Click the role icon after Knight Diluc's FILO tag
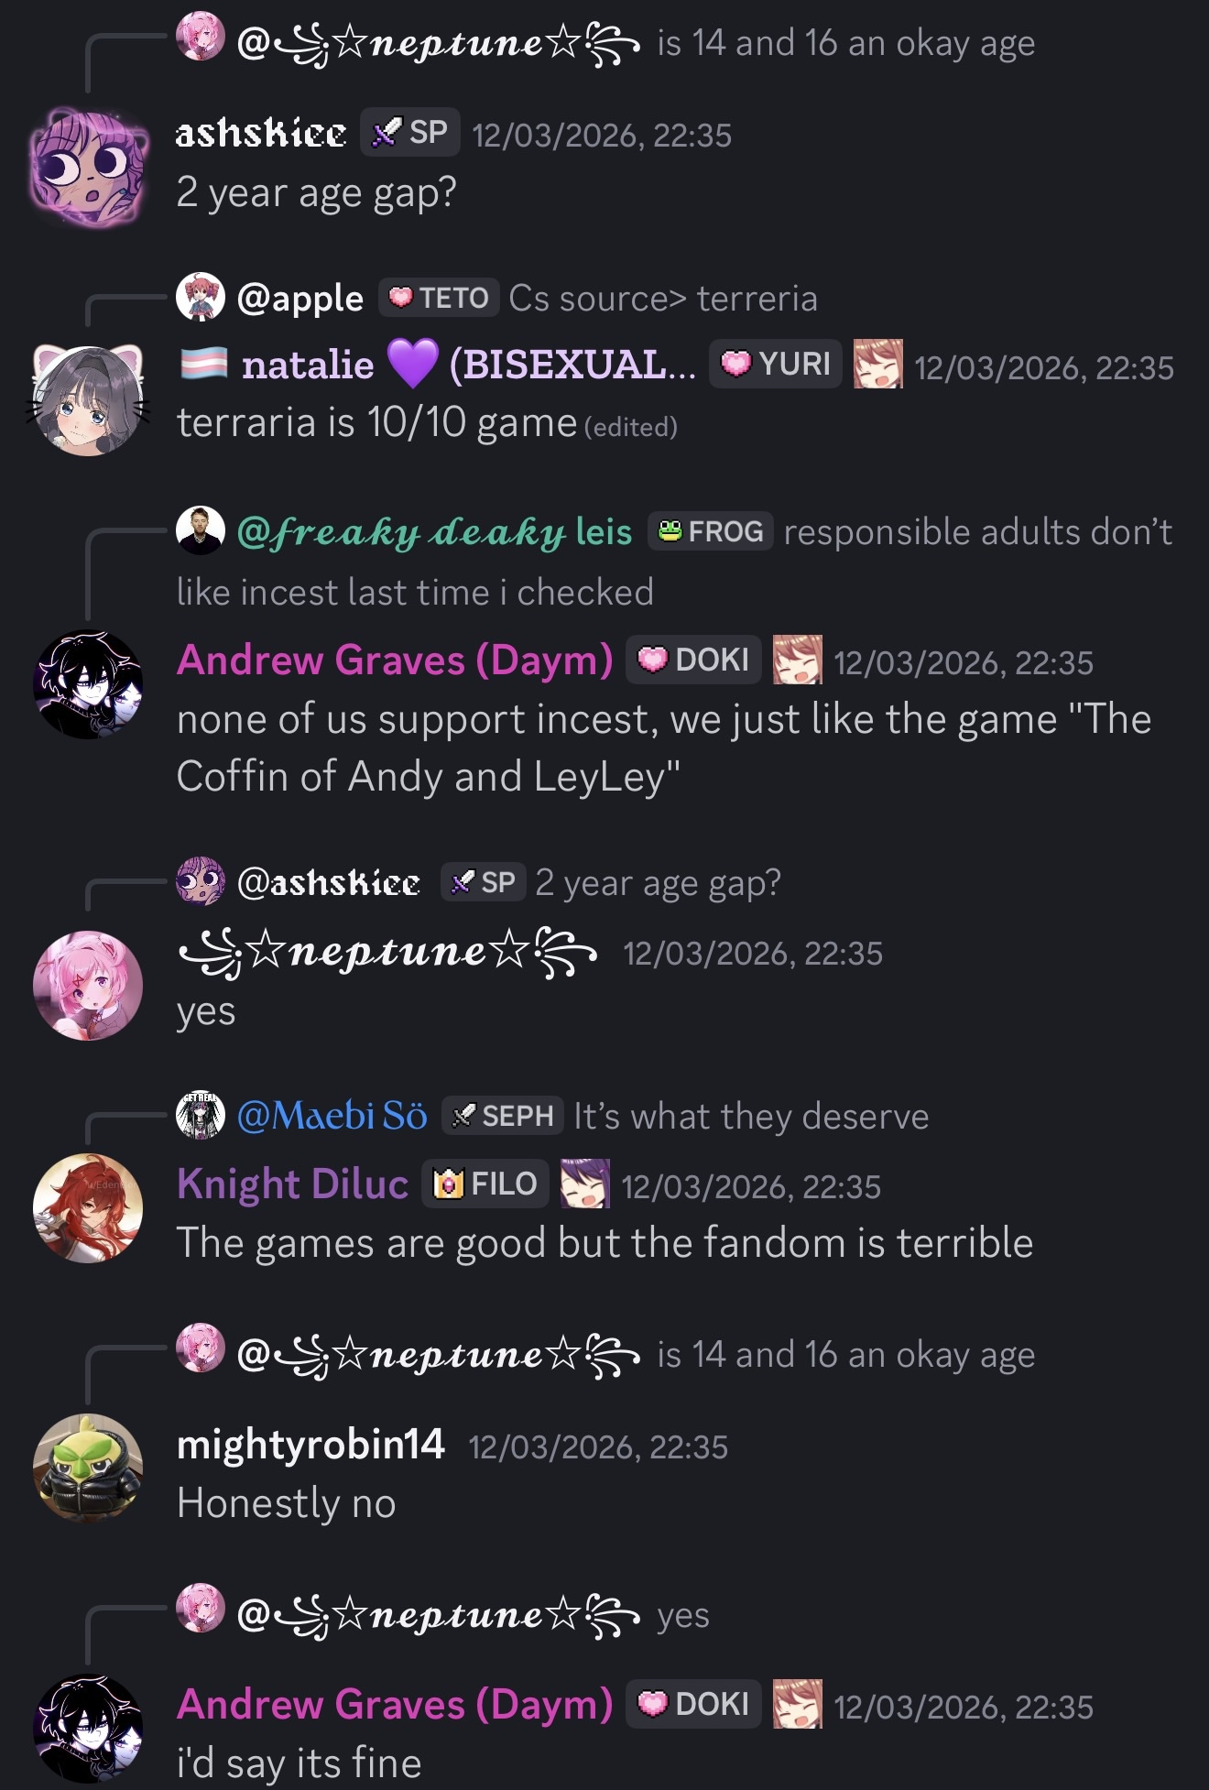The width and height of the screenshot is (1209, 1790). click(584, 1184)
